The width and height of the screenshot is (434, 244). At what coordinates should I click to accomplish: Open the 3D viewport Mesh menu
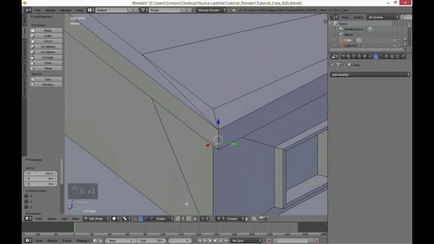75,218
